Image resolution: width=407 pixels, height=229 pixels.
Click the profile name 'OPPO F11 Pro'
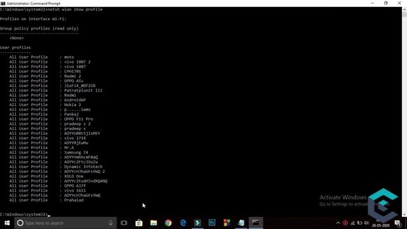pos(79,119)
